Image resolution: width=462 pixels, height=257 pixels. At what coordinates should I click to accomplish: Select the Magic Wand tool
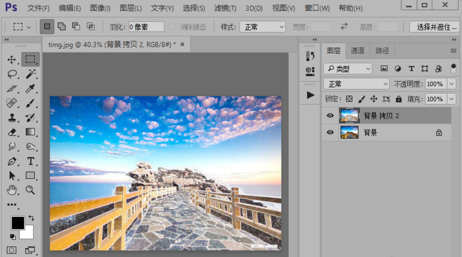click(x=30, y=74)
